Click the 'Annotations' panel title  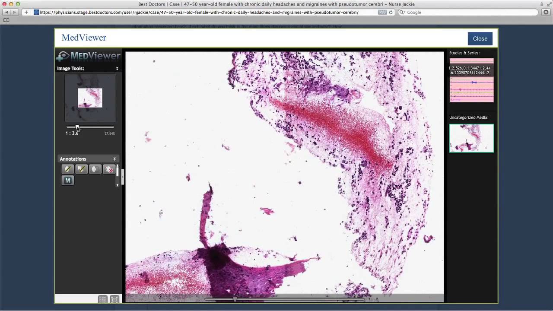point(73,159)
